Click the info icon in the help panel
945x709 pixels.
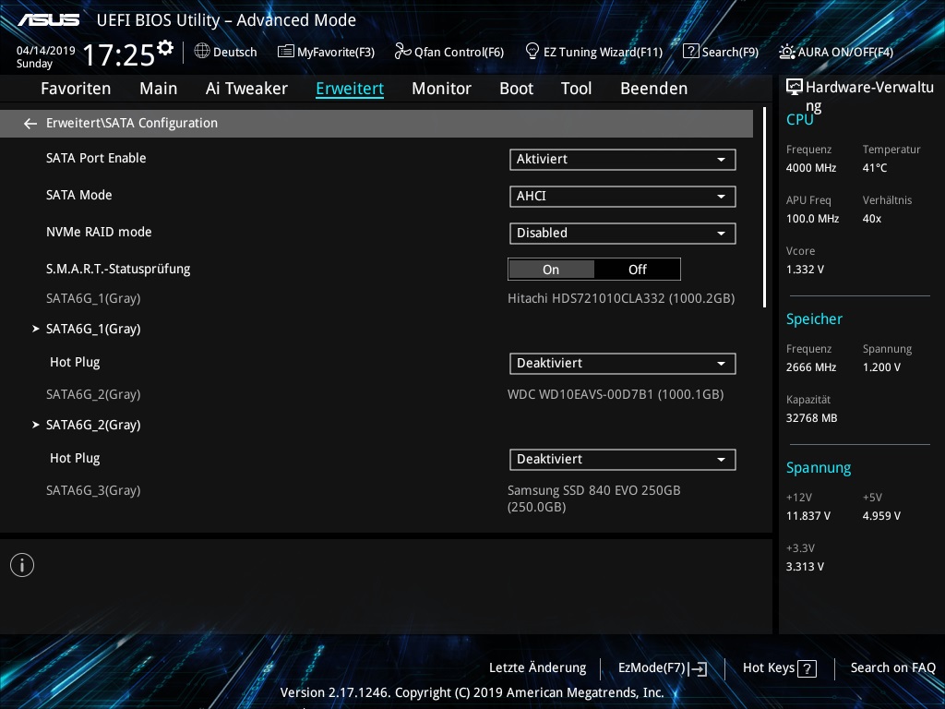(x=22, y=565)
